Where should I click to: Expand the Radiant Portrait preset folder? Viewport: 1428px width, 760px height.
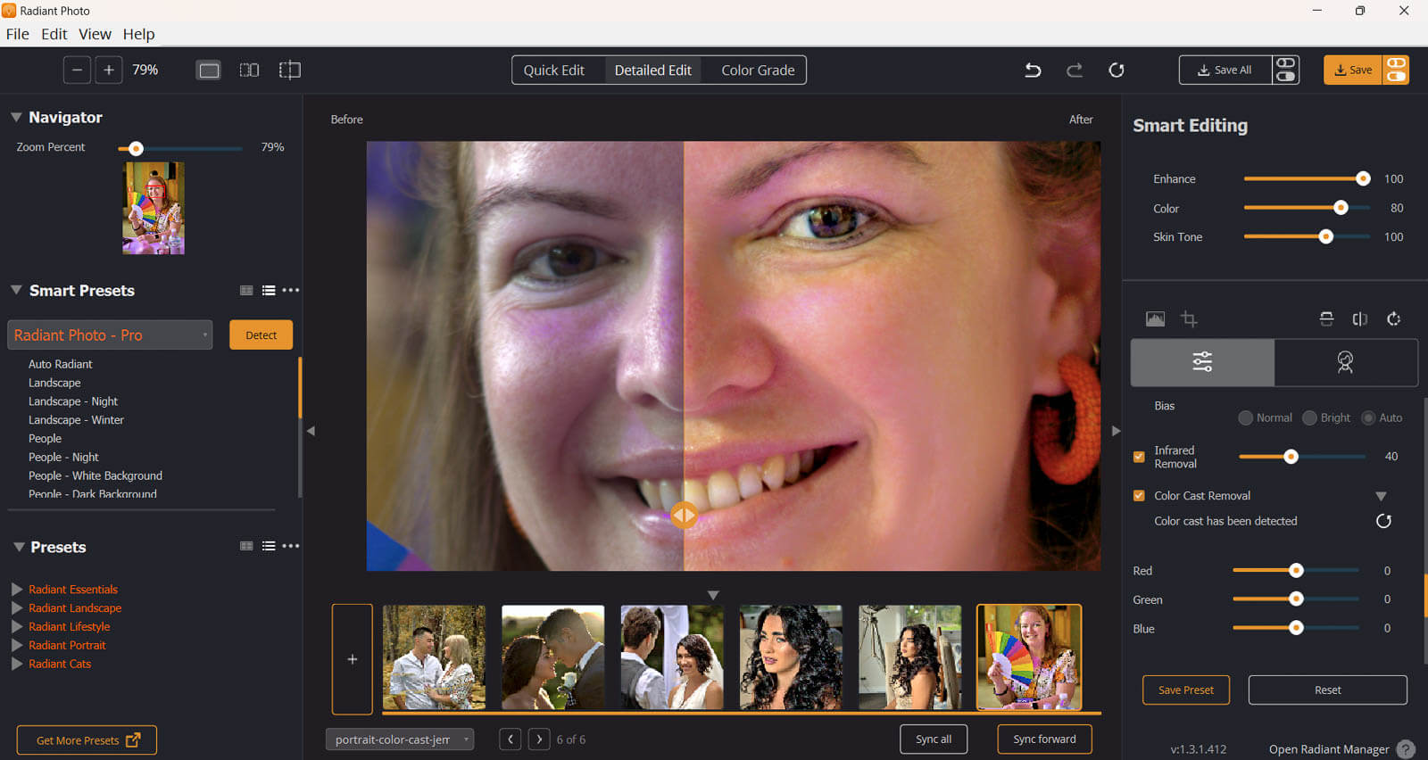17,645
